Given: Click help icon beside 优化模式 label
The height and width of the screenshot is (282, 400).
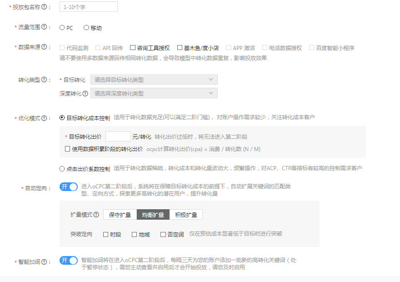Looking at the screenshot, I should pos(44,118).
